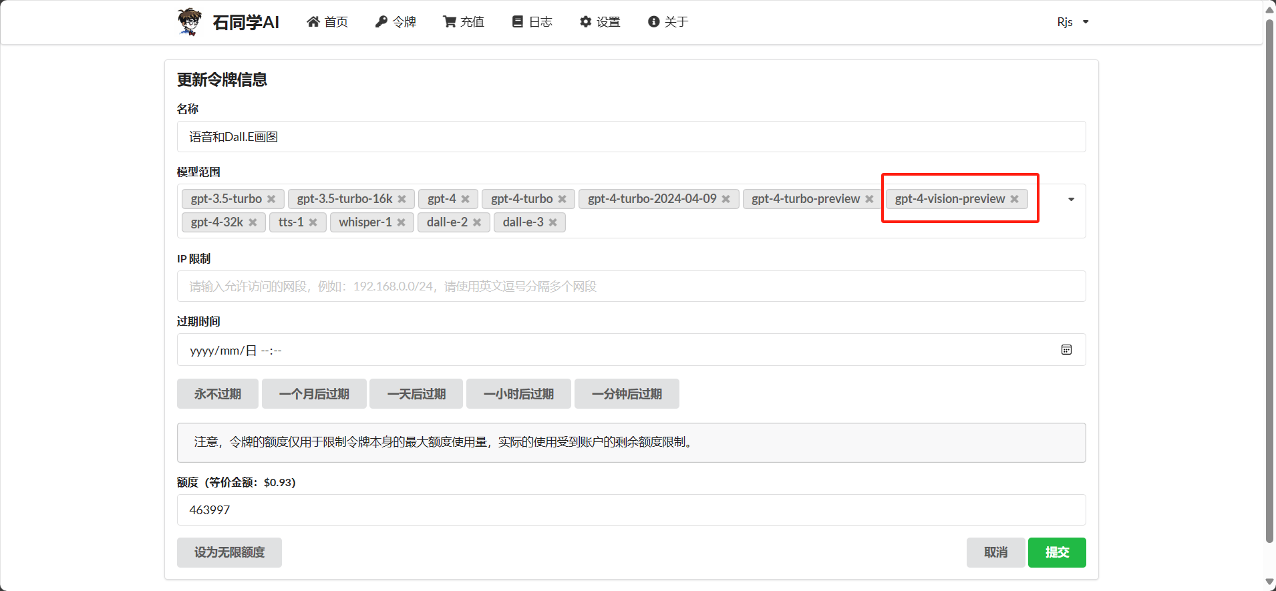Delete the whisper-1 tag from models
This screenshot has width=1276, height=591.
point(401,222)
